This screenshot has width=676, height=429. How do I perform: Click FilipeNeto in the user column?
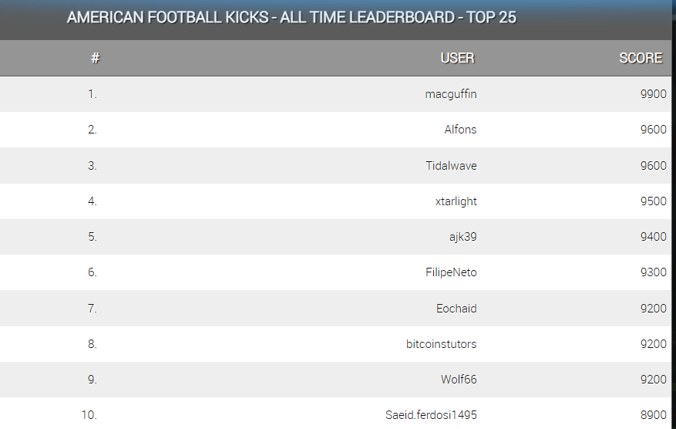[451, 272]
